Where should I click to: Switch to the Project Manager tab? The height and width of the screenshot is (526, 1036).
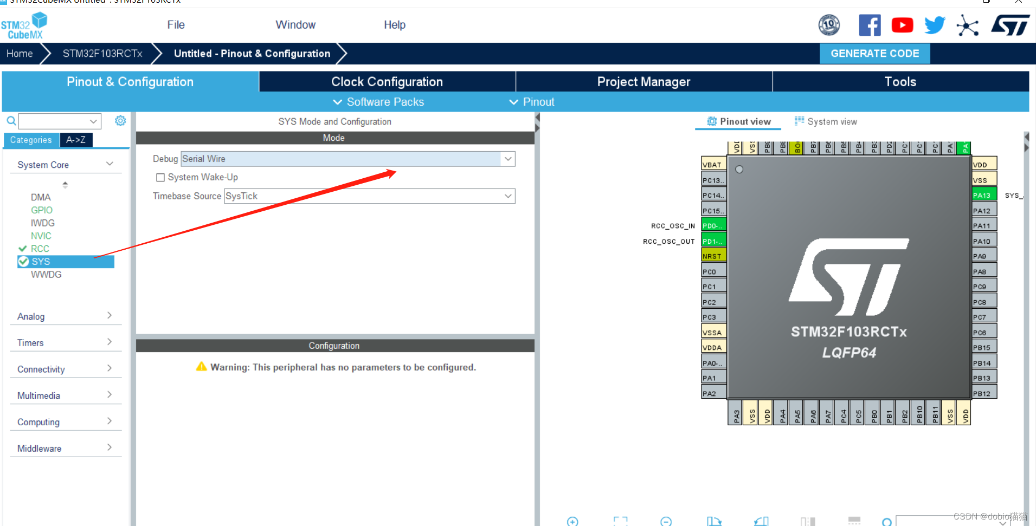pyautogui.click(x=644, y=82)
